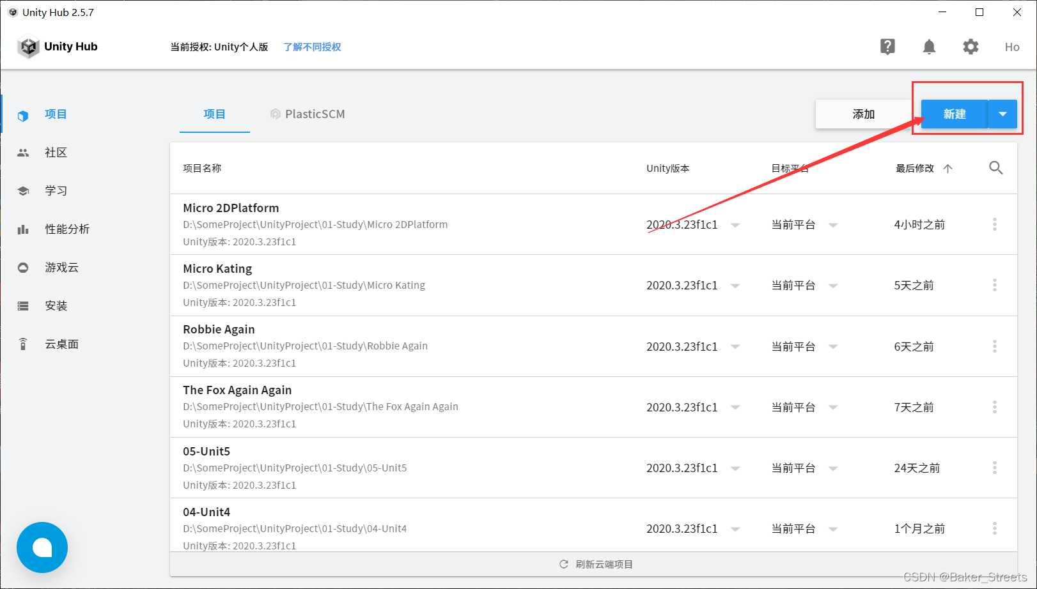The width and height of the screenshot is (1037, 589).
Task: Click the 社区 people icon
Action: pos(23,153)
